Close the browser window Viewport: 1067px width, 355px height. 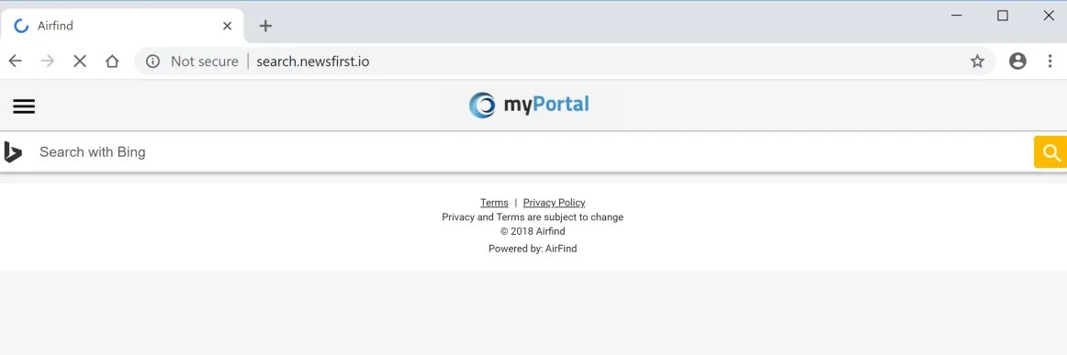pos(1049,16)
